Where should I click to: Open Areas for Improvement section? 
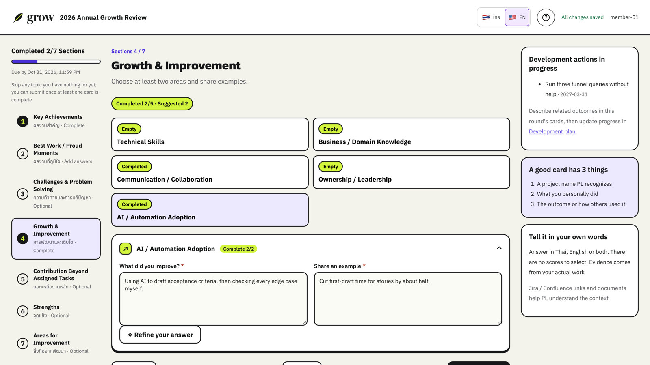click(56, 343)
